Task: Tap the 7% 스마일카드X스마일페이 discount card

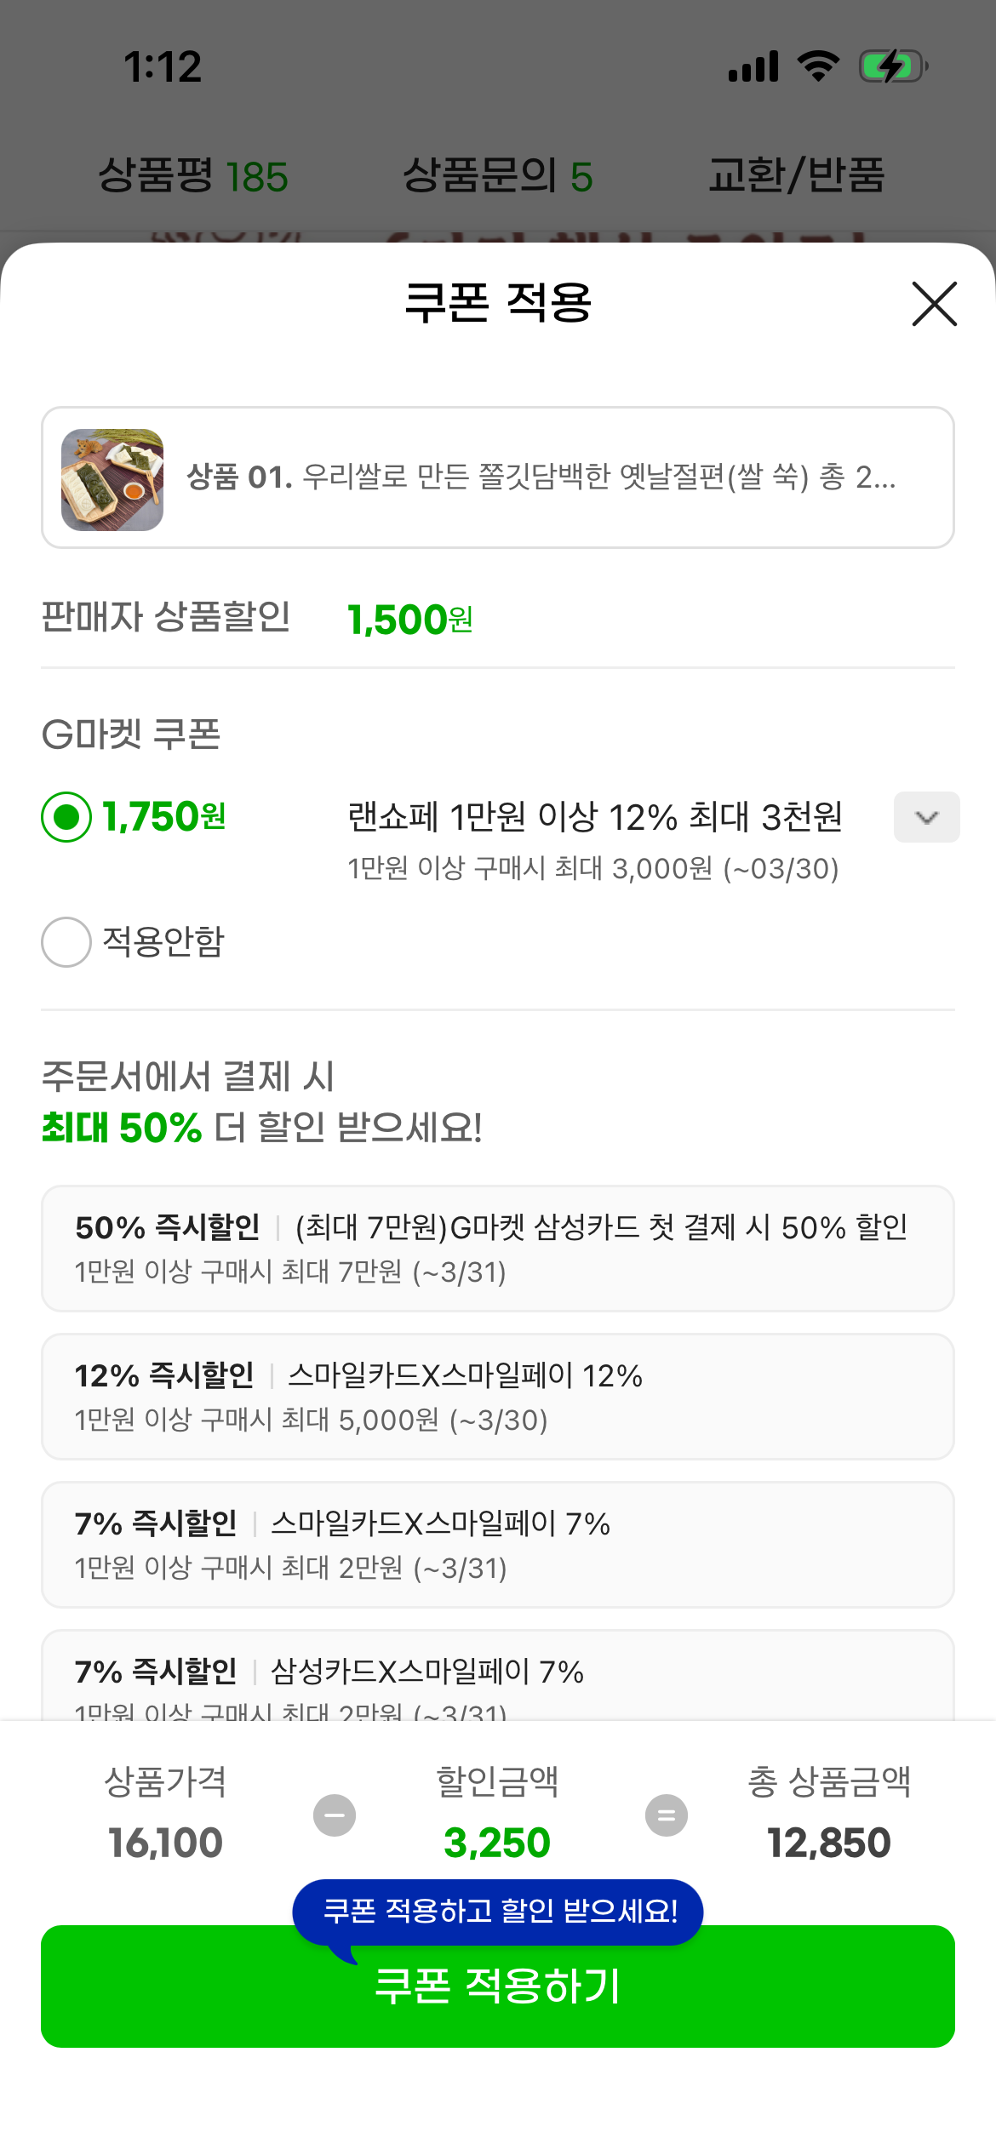Action: click(x=498, y=1544)
